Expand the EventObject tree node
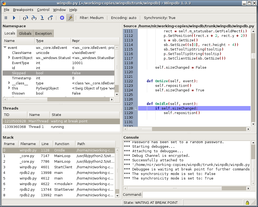The width and height of the screenshot is (258, 207). click(x=9, y=57)
